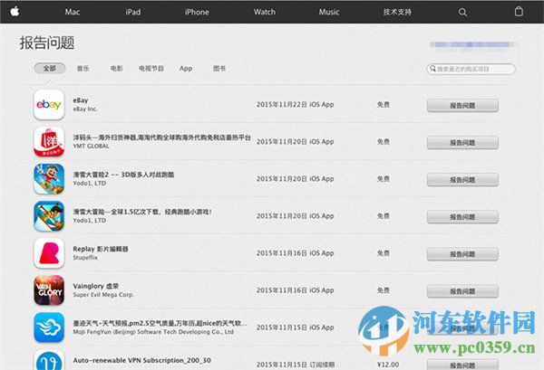Open the search magnifier icon in the top bar

pyautogui.click(x=462, y=12)
